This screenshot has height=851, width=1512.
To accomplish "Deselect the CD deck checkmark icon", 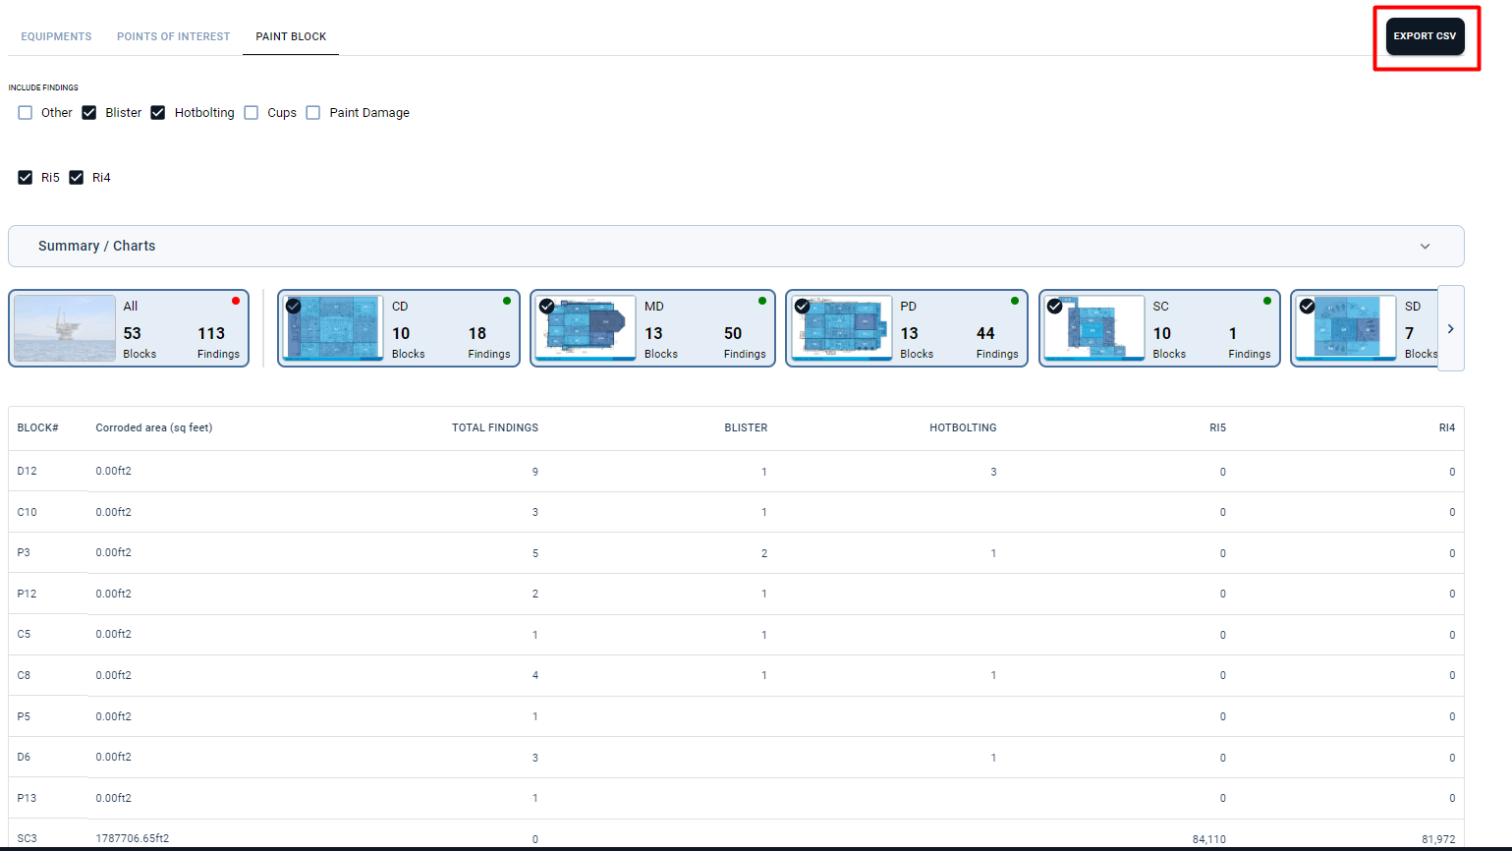I will point(293,307).
